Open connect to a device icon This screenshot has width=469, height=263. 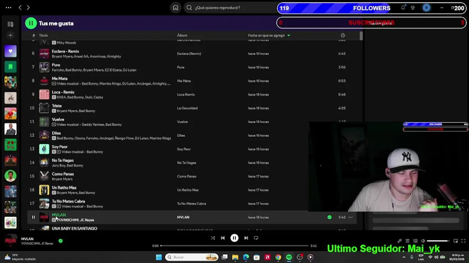coord(415,241)
